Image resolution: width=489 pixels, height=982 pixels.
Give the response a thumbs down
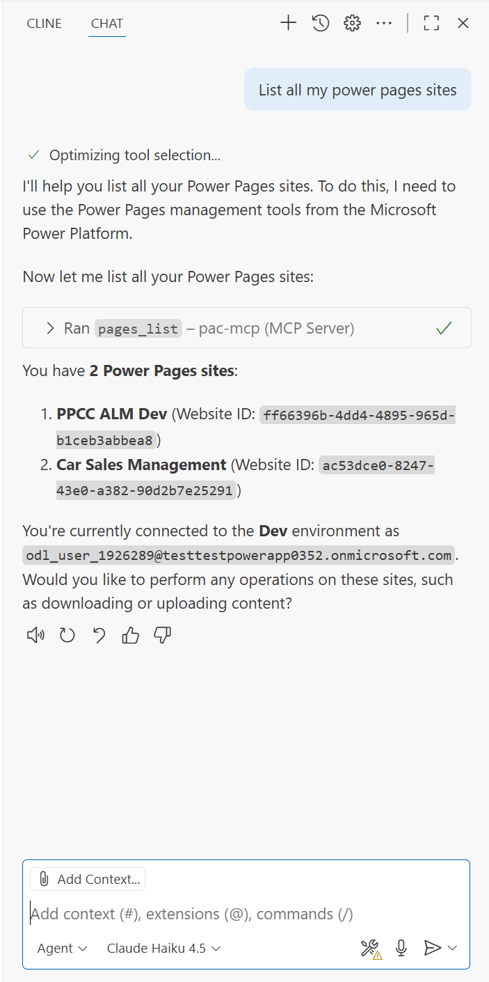pos(162,634)
